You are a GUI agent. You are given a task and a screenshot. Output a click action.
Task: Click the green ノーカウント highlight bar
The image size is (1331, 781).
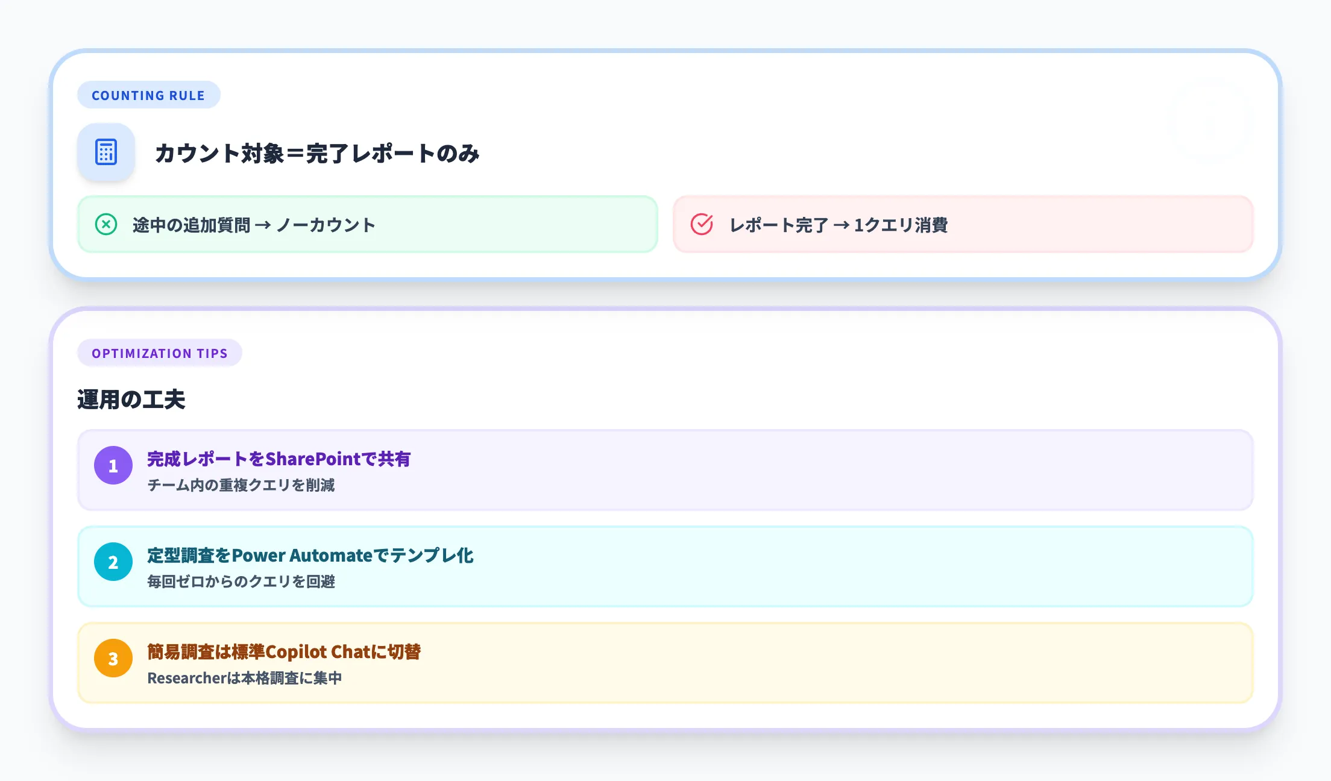pos(367,224)
